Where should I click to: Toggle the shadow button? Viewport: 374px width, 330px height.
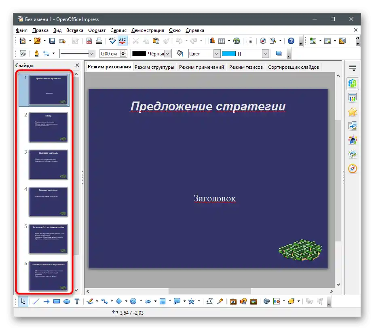(x=279, y=53)
